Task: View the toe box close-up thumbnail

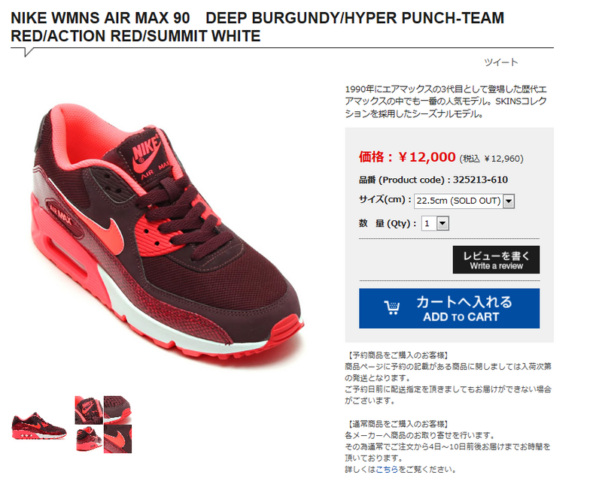Action: point(118,410)
